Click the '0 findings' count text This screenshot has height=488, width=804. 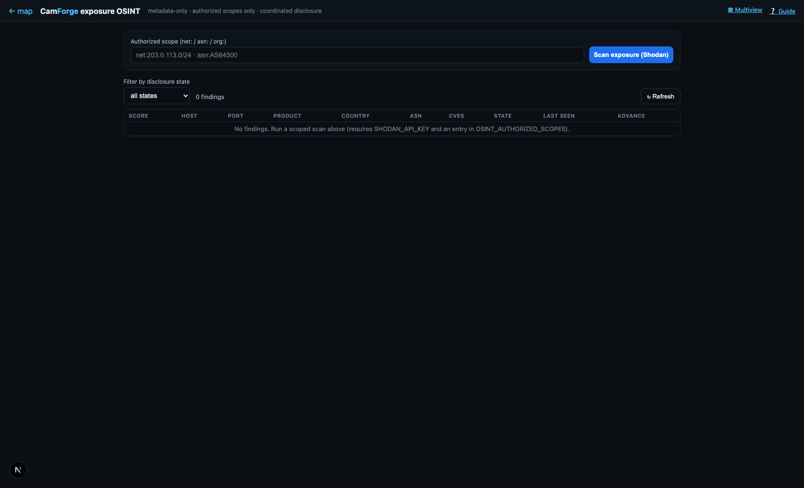pyautogui.click(x=210, y=97)
